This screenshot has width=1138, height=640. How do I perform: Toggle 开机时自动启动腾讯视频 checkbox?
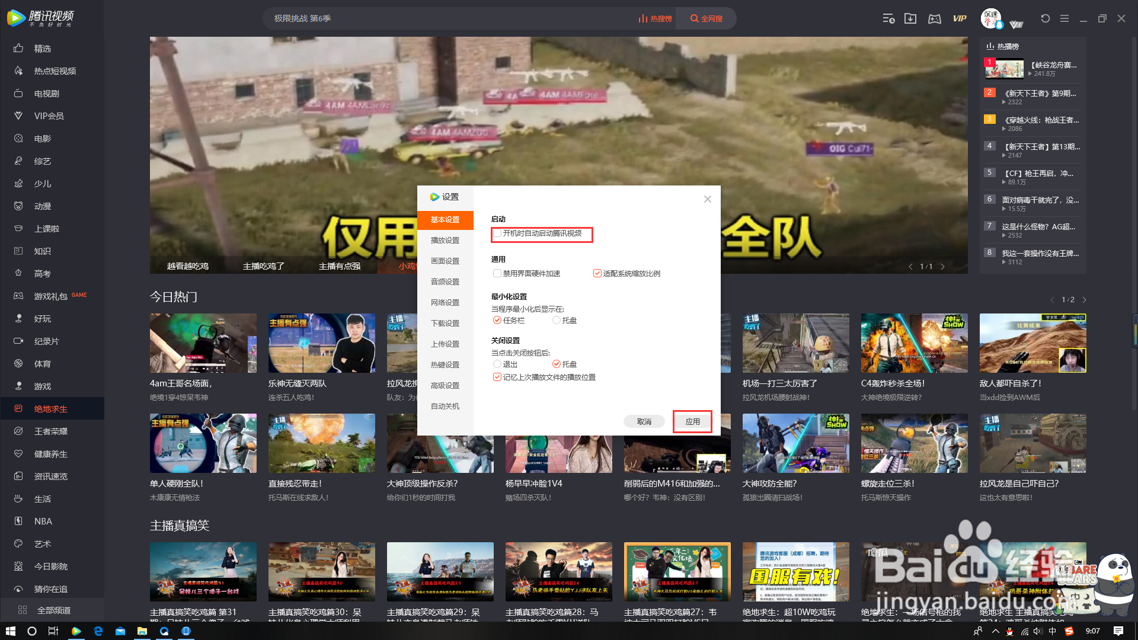[497, 233]
